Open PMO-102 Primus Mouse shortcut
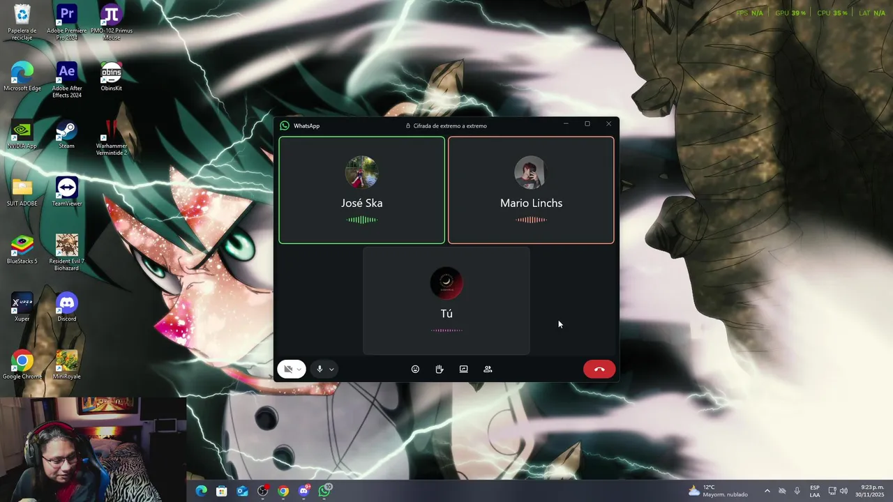This screenshot has height=502, width=893. tap(112, 22)
